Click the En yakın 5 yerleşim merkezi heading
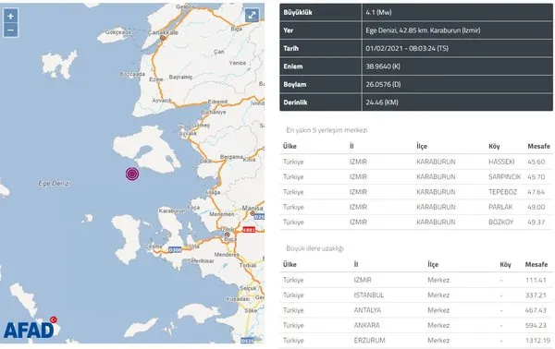The height and width of the screenshot is (349, 555). [327, 130]
